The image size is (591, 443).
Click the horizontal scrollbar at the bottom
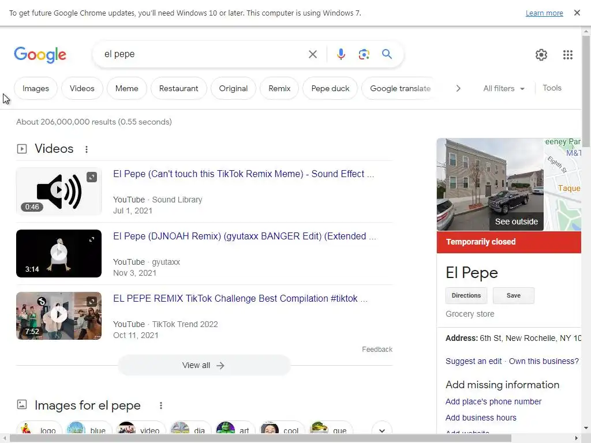coord(260,438)
